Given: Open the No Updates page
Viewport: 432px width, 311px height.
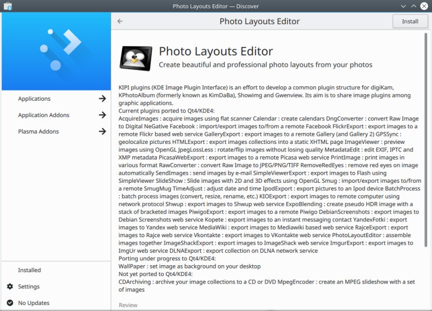Looking at the screenshot, I should coord(56,303).
